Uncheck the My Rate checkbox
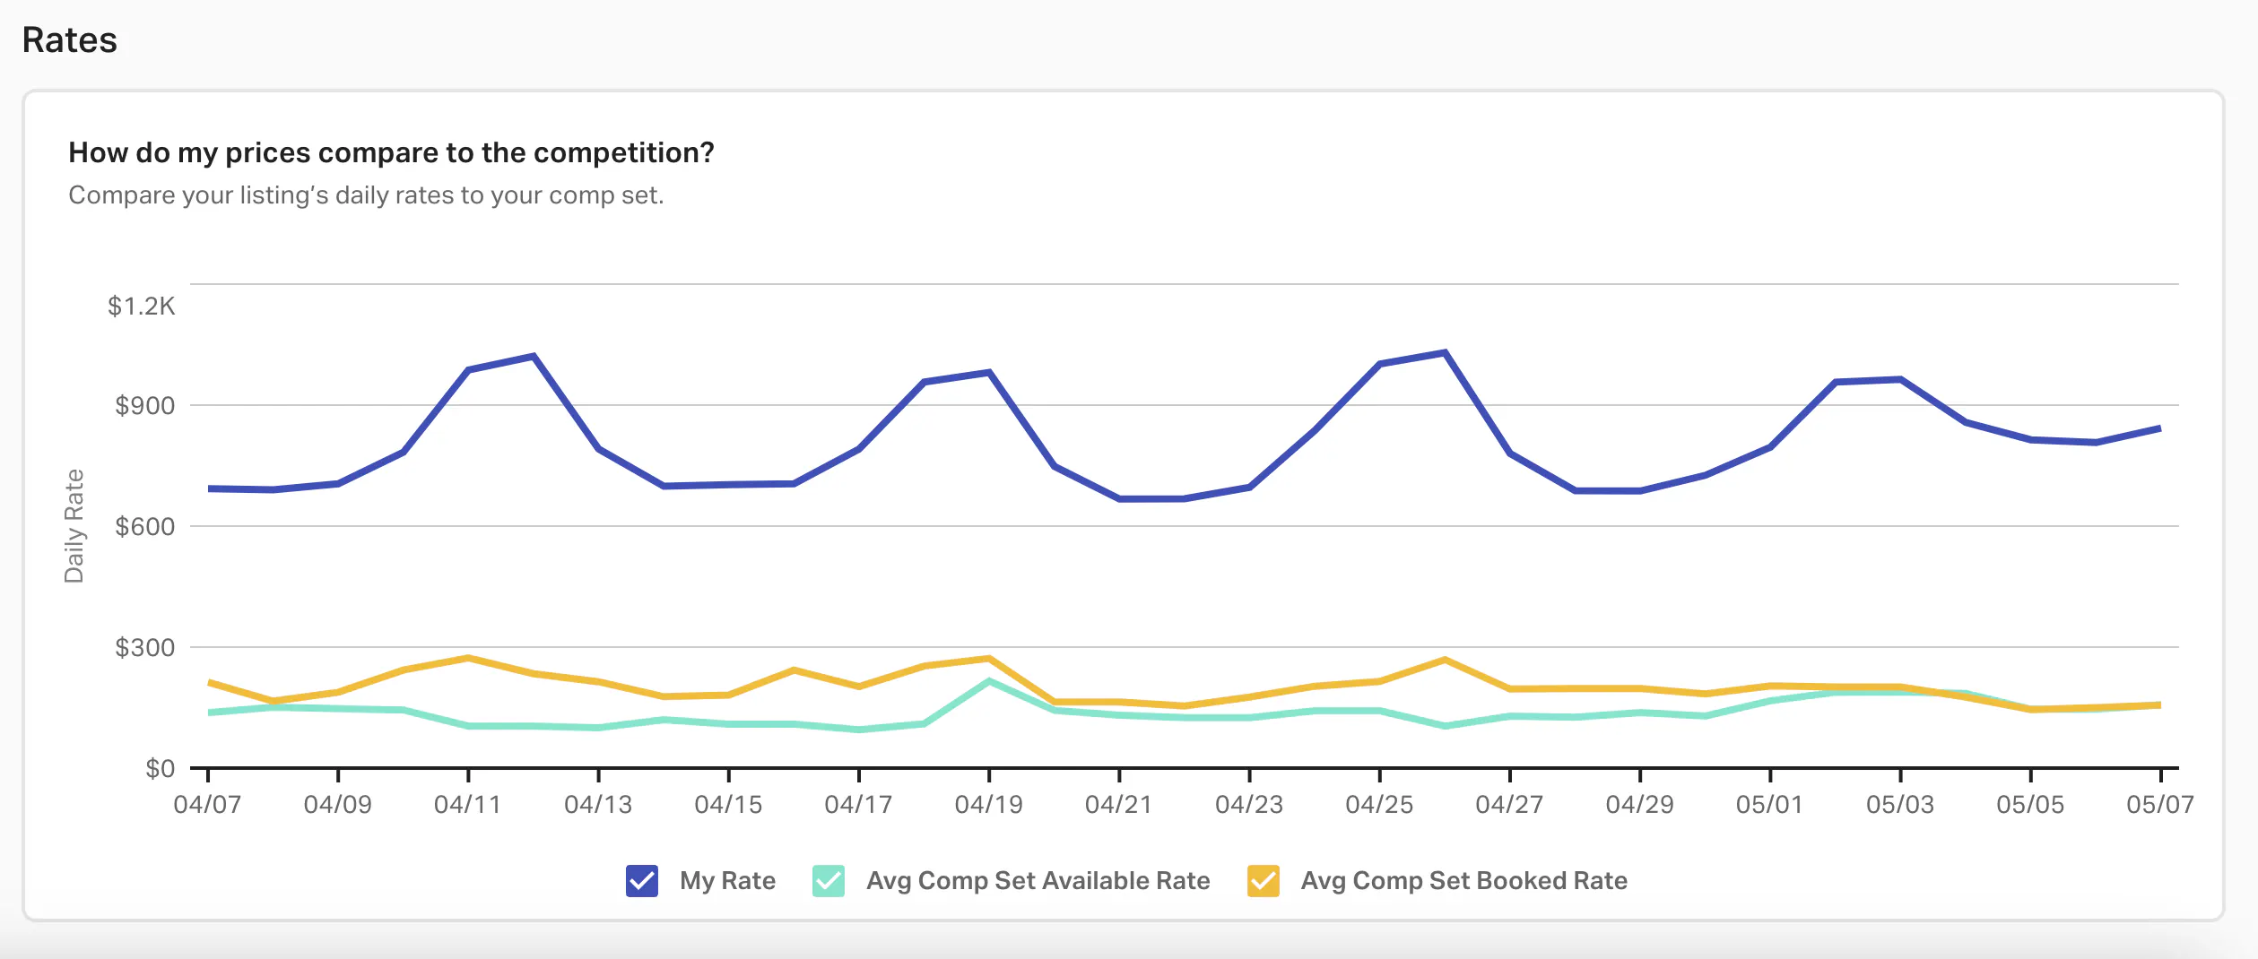The height and width of the screenshot is (959, 2258). tap(642, 881)
